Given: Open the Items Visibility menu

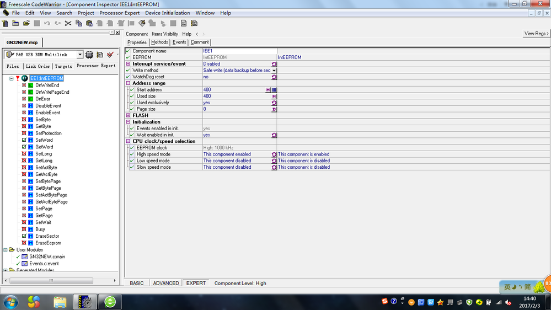Looking at the screenshot, I should coord(165,34).
